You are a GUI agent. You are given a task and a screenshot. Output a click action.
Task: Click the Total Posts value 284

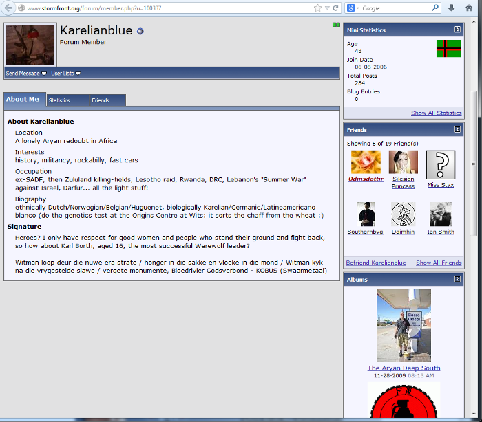point(359,83)
